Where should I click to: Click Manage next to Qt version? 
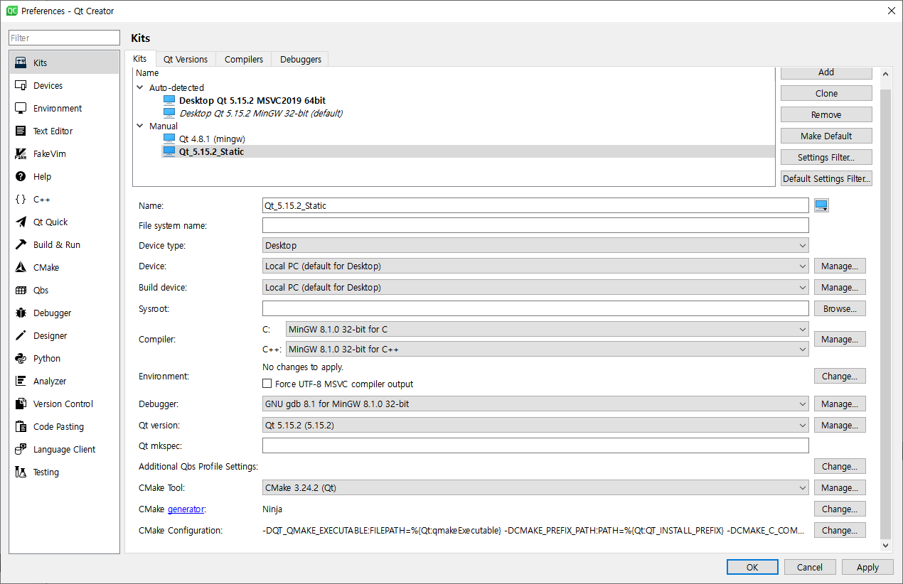point(840,425)
